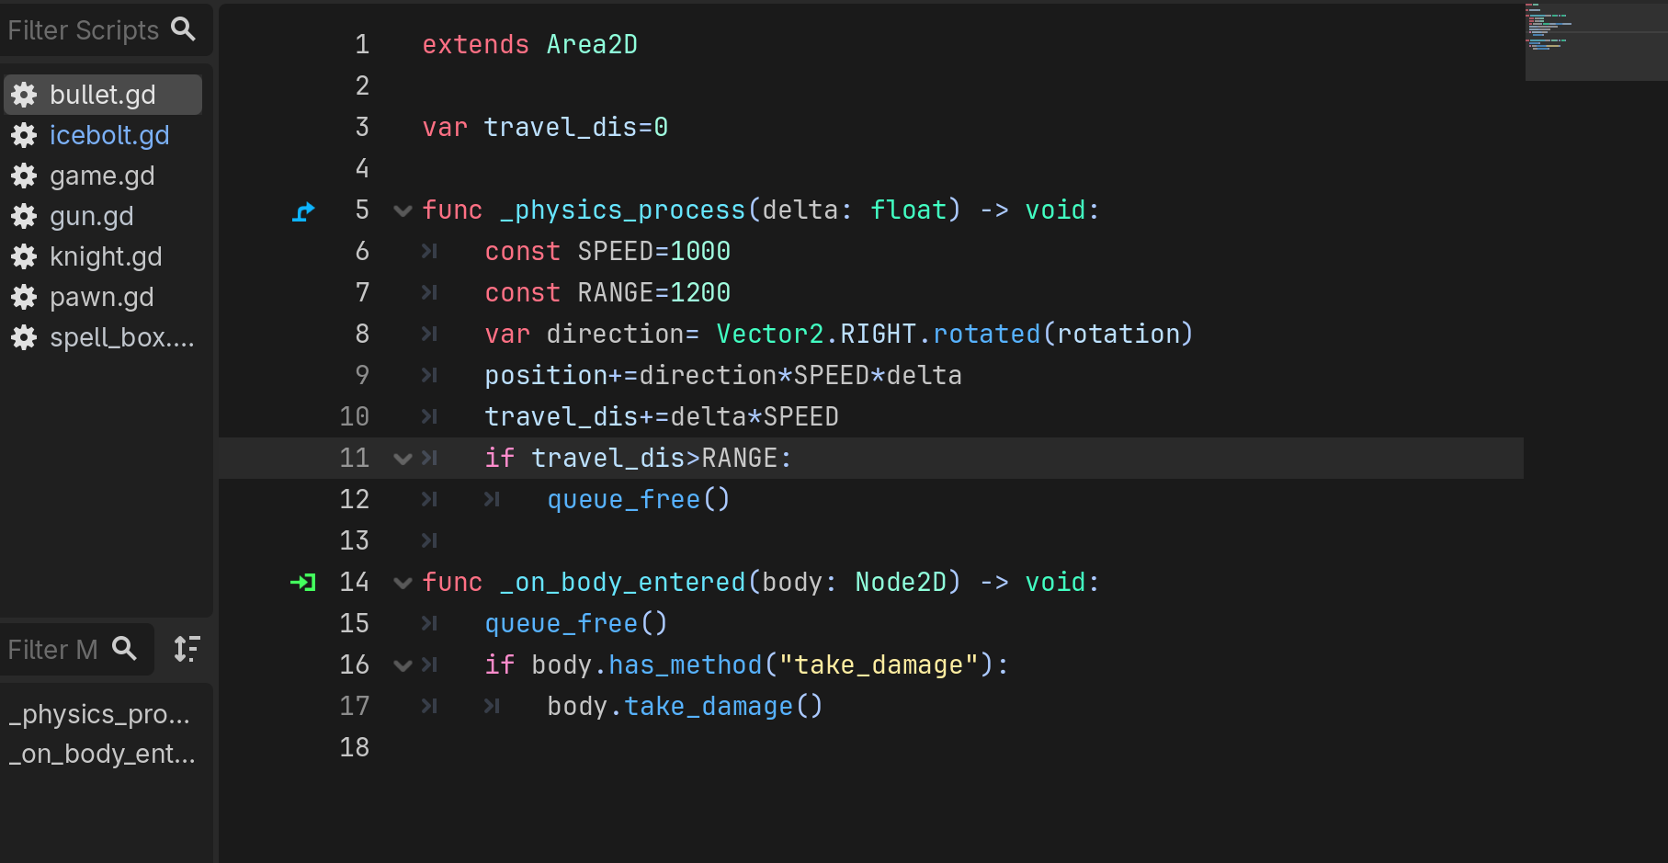The width and height of the screenshot is (1668, 863).
Task: Collapse the _physics_process function at line 5
Action: click(403, 210)
